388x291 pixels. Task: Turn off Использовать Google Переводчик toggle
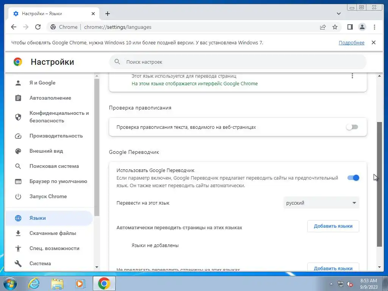(x=353, y=178)
